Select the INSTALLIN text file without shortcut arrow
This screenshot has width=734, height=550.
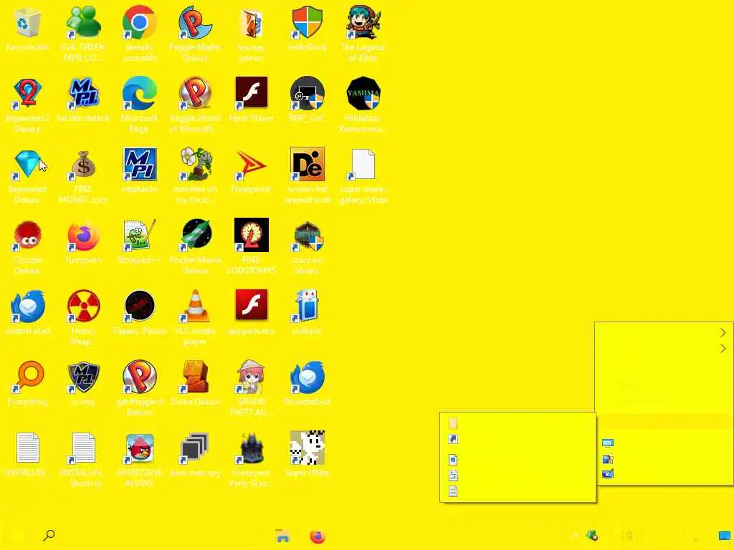28,448
